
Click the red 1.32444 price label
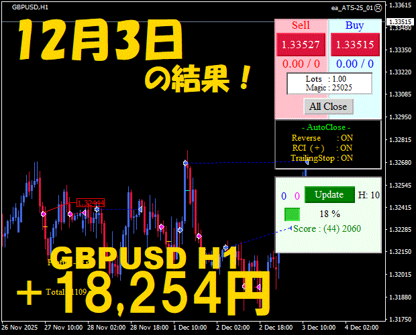point(91,203)
